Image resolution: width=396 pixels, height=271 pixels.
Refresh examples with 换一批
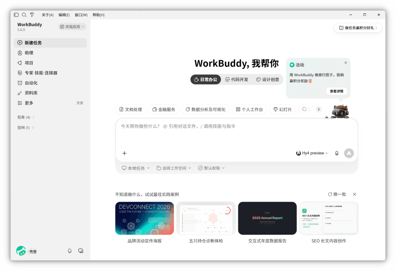click(x=337, y=194)
